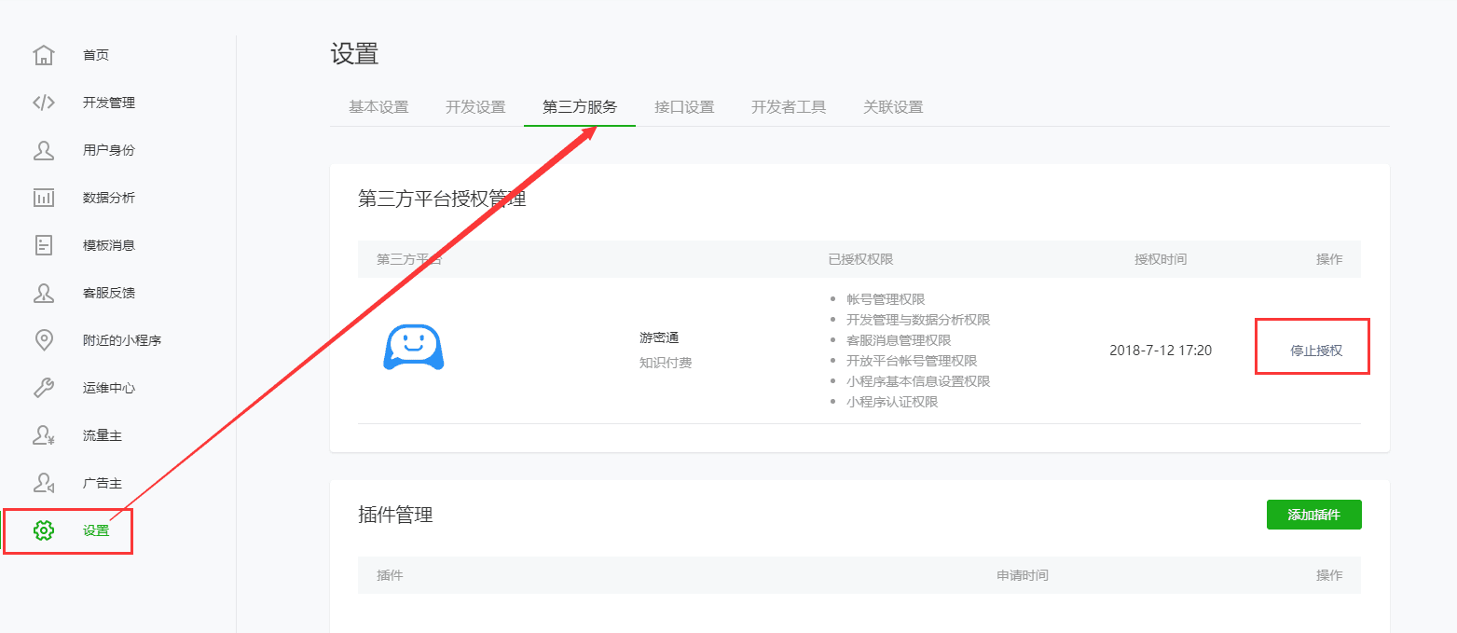1457x633 pixels.
Task: Open the code icon for 开发管理
Action: [x=44, y=103]
